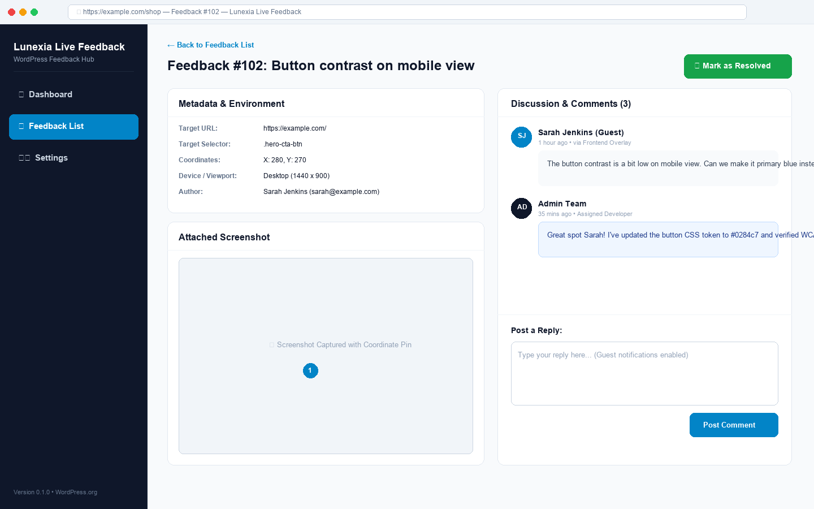
Task: Click Desktop (1440 x 900) viewport value
Action: (296, 176)
